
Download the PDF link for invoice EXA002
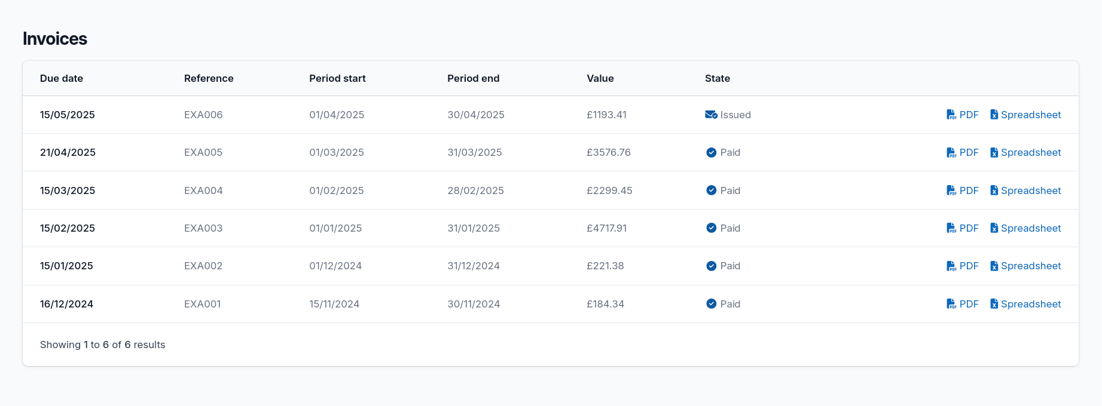(969, 266)
